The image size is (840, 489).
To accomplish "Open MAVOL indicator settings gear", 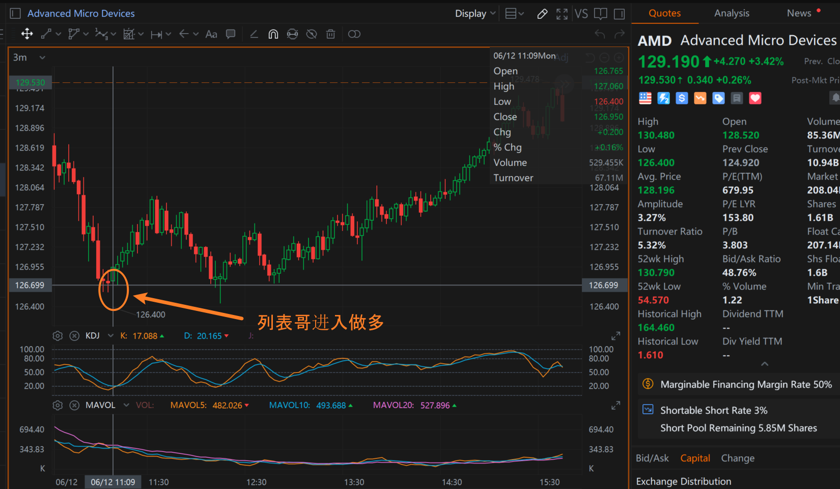I will point(58,406).
